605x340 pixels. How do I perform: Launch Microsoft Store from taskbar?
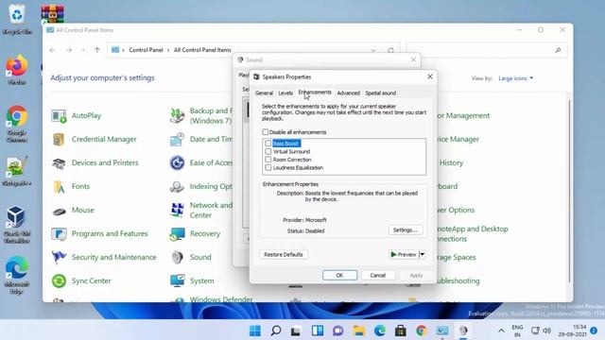tap(401, 331)
